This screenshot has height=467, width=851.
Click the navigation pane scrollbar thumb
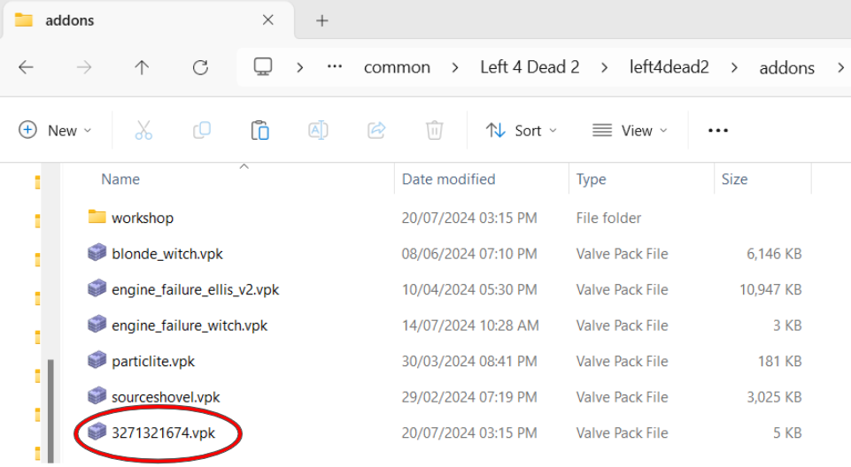[50, 410]
